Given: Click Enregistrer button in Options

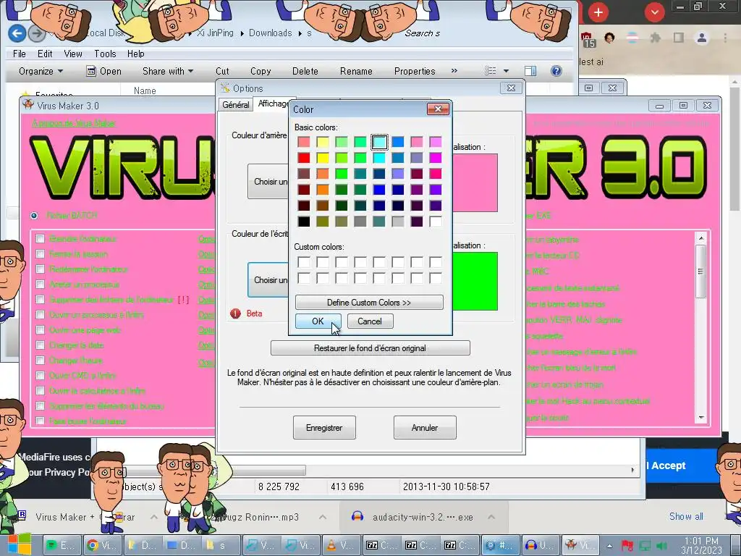Looking at the screenshot, I should coord(324,427).
